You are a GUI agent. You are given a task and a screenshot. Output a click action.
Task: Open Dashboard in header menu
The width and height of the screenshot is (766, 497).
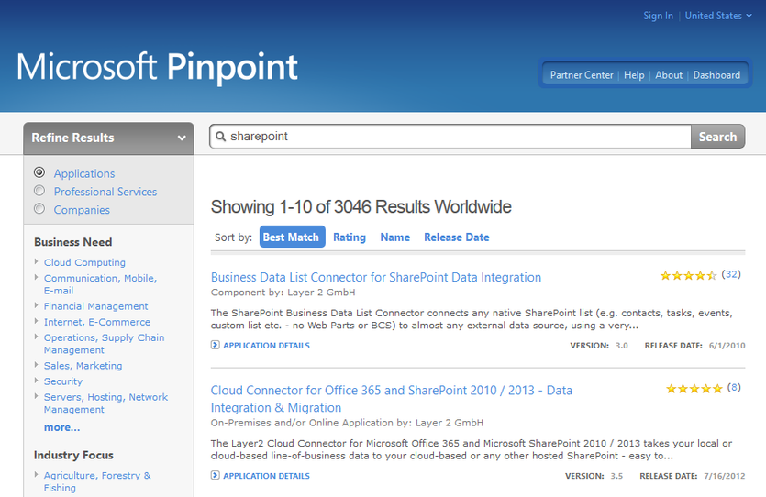pyautogui.click(x=716, y=75)
